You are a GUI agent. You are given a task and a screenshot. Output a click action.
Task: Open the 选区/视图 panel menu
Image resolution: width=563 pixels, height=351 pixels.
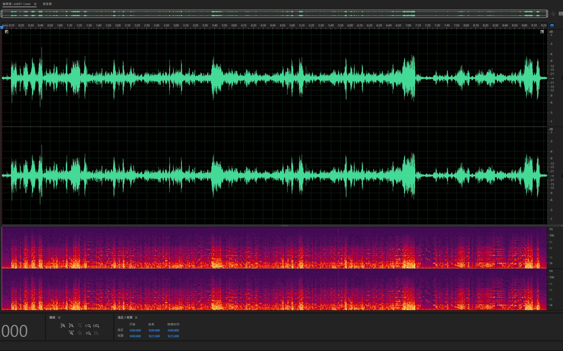tap(136, 317)
